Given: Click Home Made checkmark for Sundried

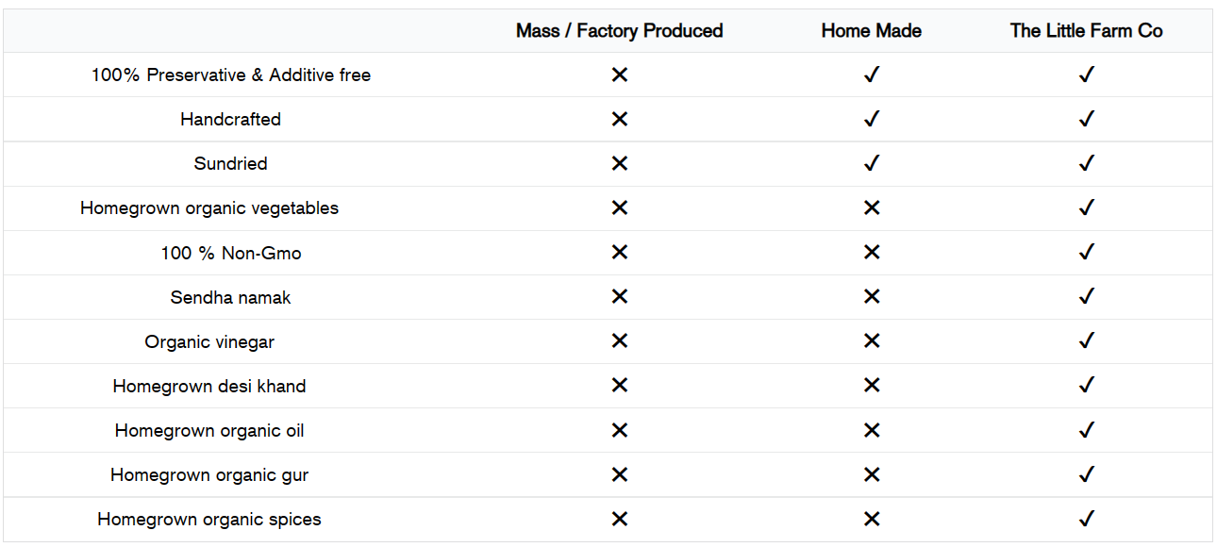Looking at the screenshot, I should [871, 163].
